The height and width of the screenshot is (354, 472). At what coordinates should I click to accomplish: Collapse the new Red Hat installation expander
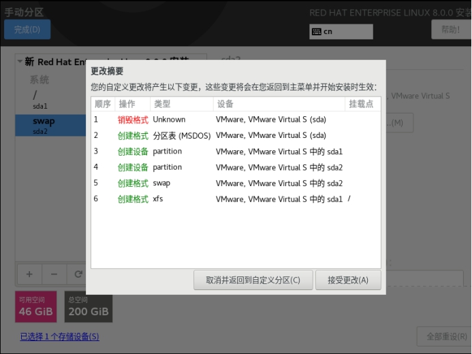coord(20,61)
